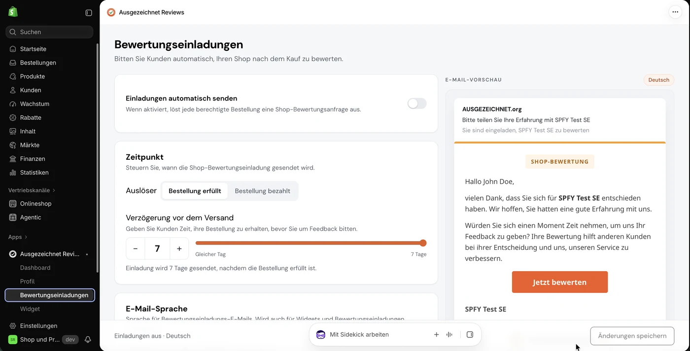690x351 pixels.
Task: Click the AUSGEZEICHNET.org sender text
Action: (x=492, y=109)
